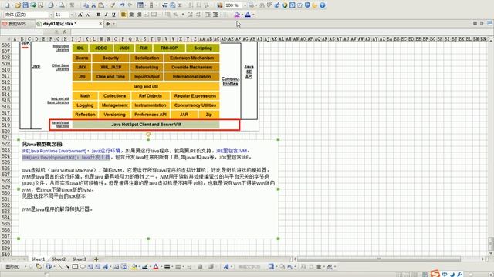Toggle left text alignment
The width and height of the screenshot is (494, 277).
coord(123,15)
